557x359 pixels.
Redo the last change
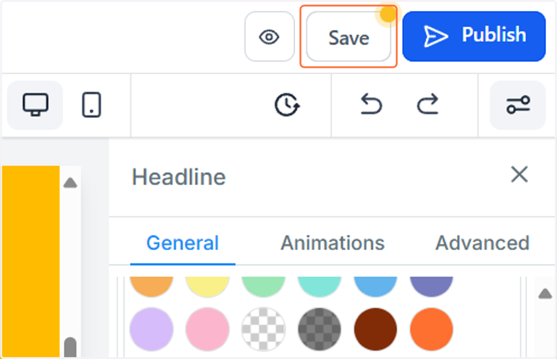(x=427, y=105)
